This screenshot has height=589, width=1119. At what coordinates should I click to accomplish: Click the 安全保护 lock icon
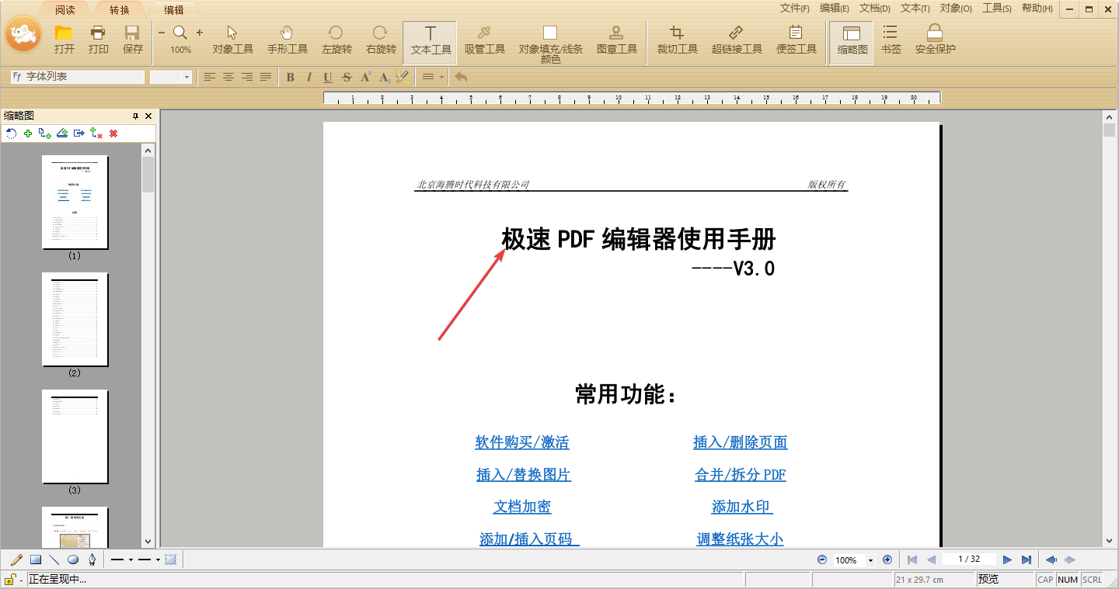[935, 40]
